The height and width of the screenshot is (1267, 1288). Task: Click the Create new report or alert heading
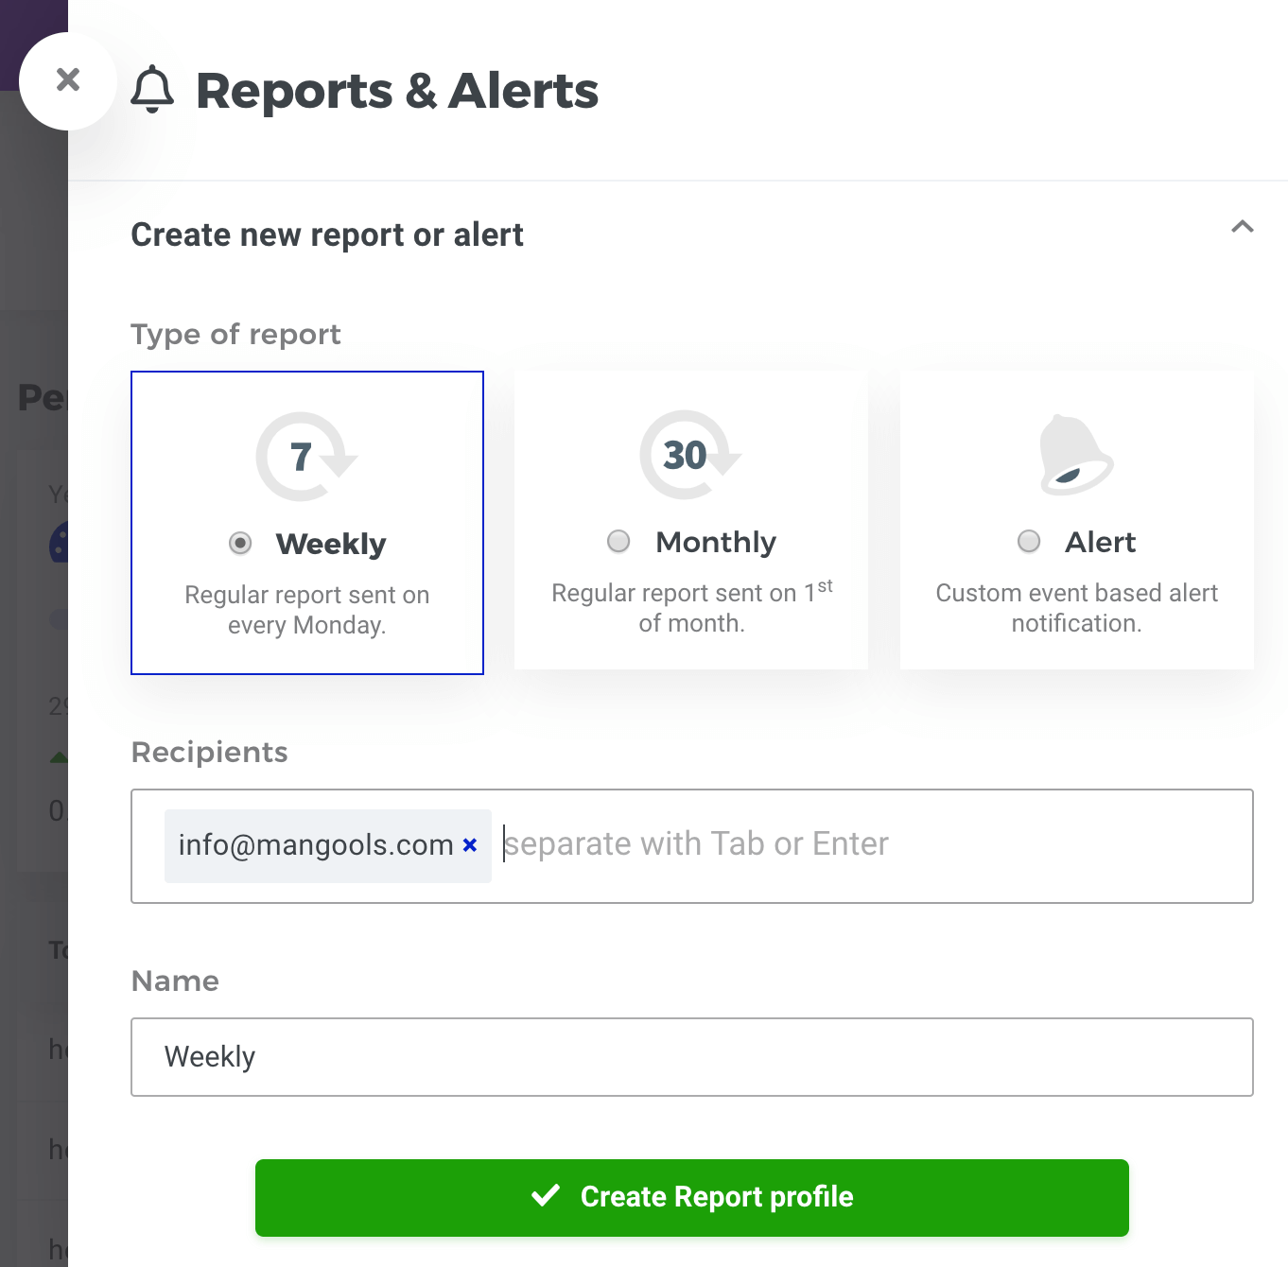(x=327, y=234)
